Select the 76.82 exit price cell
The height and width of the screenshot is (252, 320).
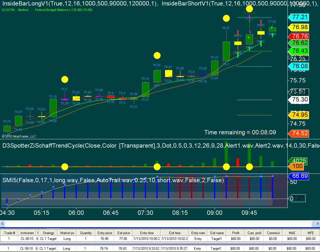pos(123,248)
